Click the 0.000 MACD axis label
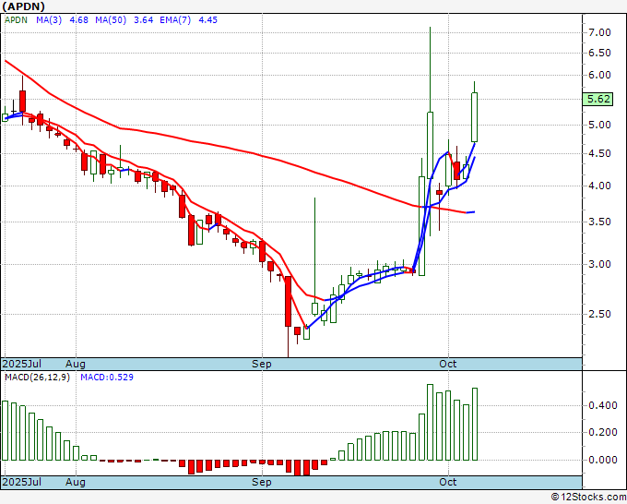This screenshot has height=504, width=627. pos(603,460)
